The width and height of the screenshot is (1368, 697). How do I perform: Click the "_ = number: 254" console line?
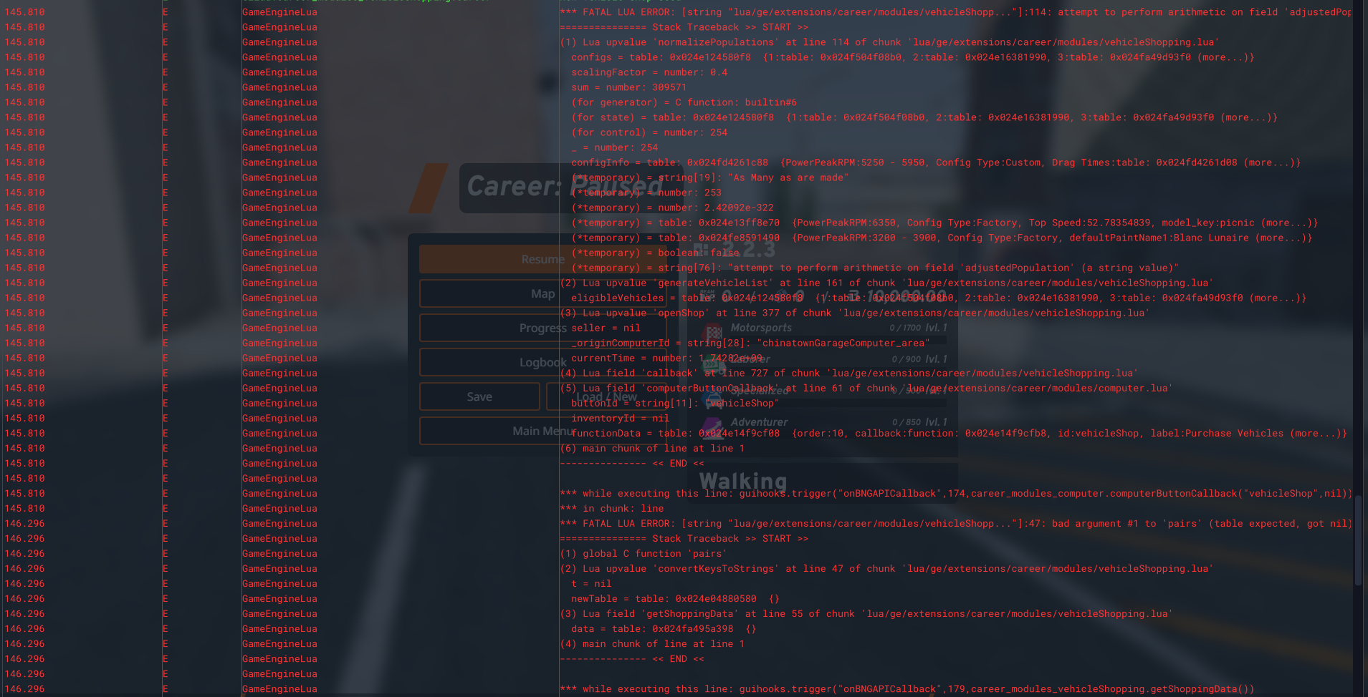614,147
